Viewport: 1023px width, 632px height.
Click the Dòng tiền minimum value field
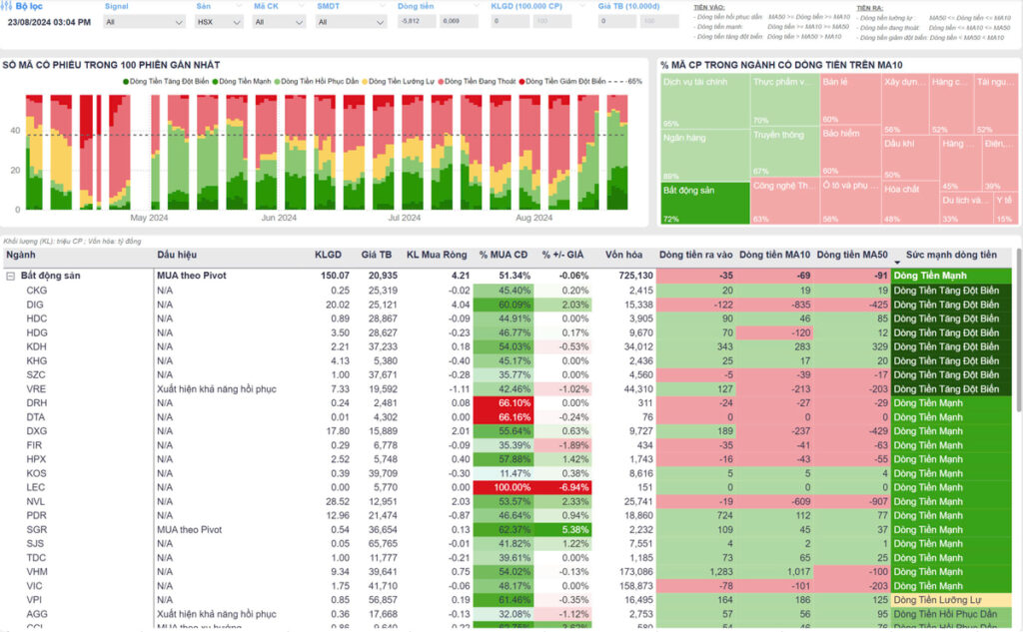click(414, 21)
